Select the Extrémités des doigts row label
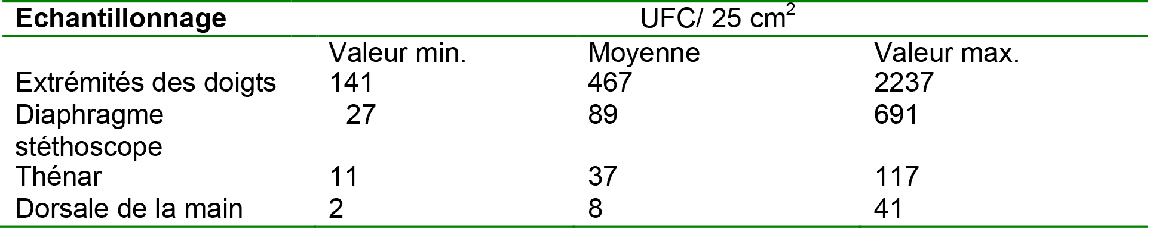Image resolution: width=1153 pixels, height=238 pixels. pyautogui.click(x=146, y=83)
